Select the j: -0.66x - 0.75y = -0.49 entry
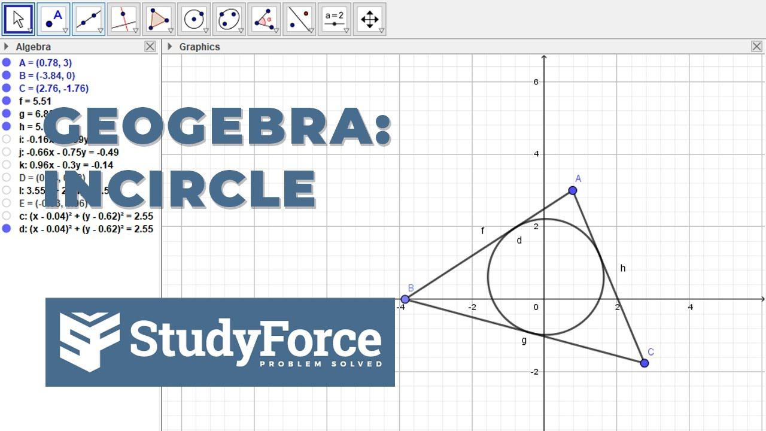 [69, 152]
